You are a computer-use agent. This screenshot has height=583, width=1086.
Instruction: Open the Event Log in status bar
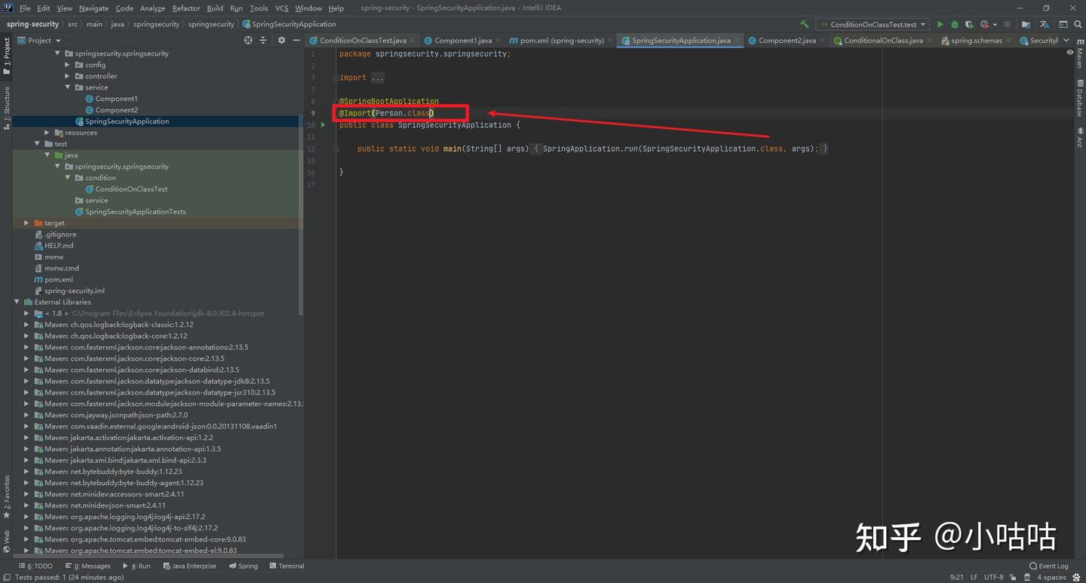[x=1048, y=566]
